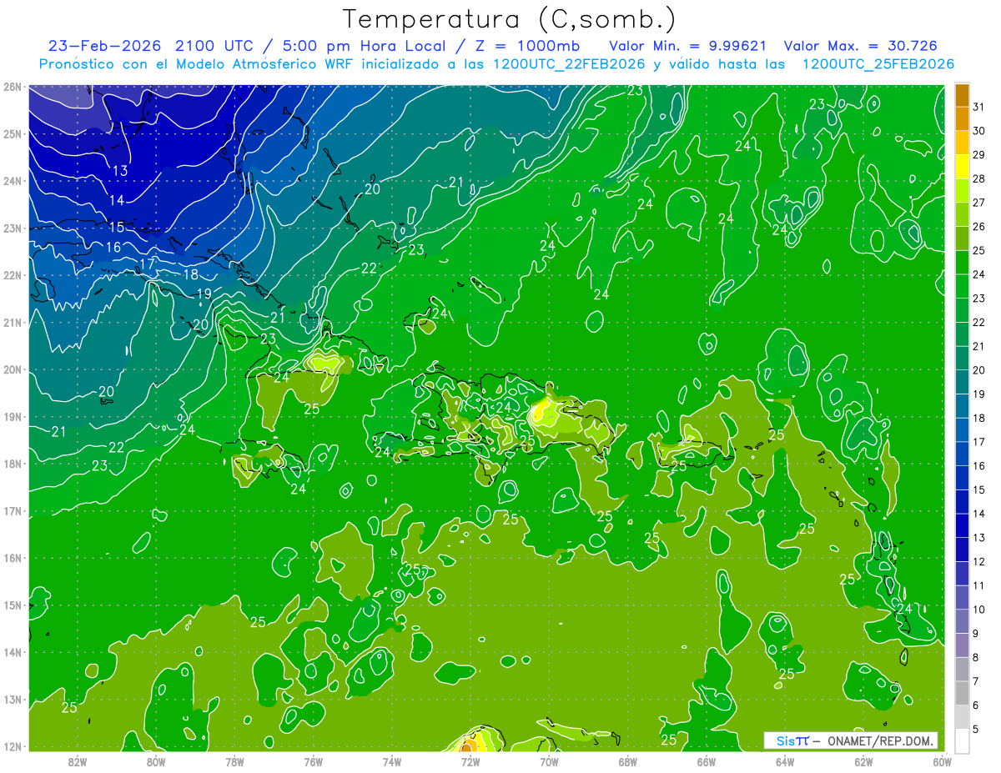This screenshot has height=773, width=1001.
Task: Click the 'SisTT – ONAMET/REP.DOM.' credit box
Action: click(851, 740)
